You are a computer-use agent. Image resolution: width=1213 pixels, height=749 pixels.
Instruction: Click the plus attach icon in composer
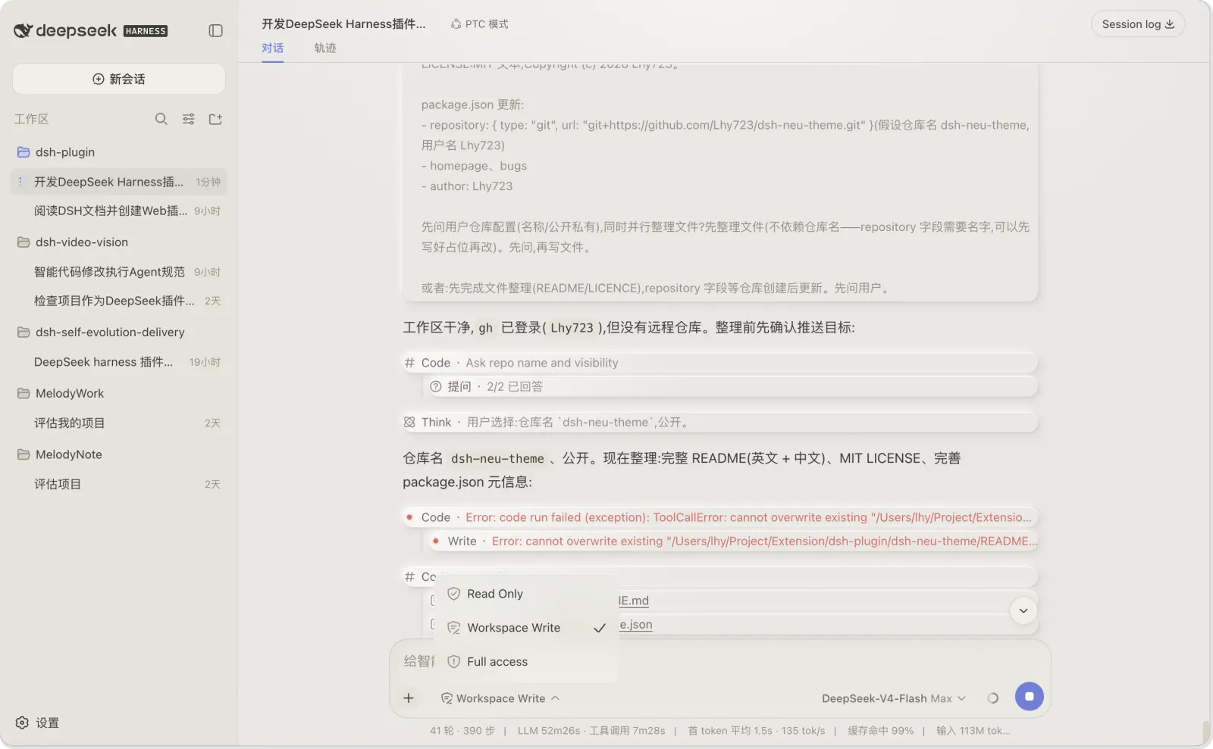409,698
